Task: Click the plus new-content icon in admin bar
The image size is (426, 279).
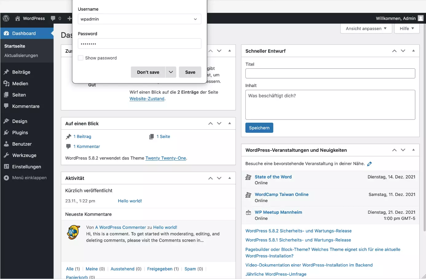Action: (69, 18)
